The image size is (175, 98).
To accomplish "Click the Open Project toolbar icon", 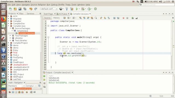I will tap(20, 9).
